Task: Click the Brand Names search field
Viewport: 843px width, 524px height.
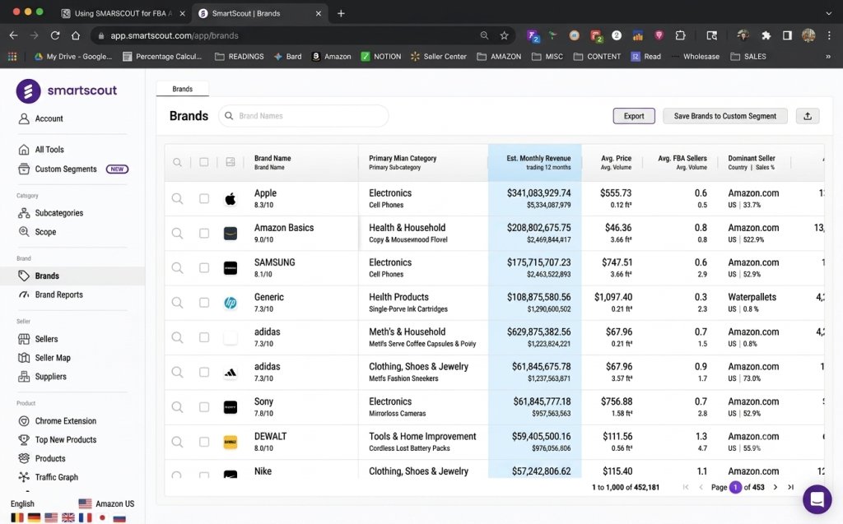Action: pos(303,116)
